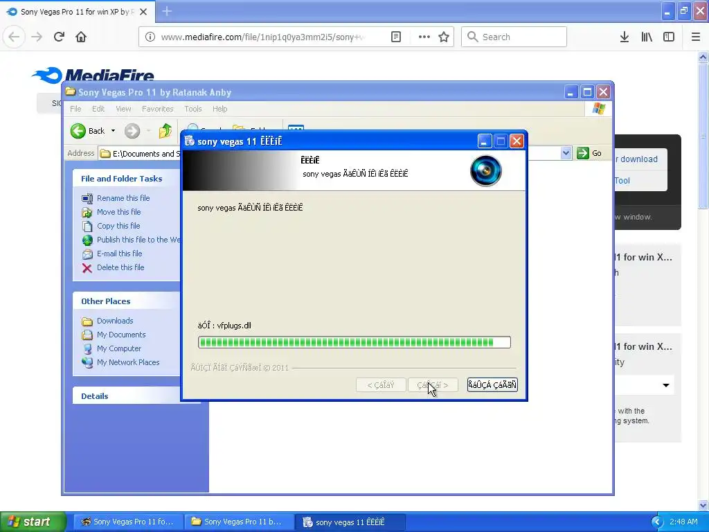The width and height of the screenshot is (709, 532).
Task: Close the Sony Vegas Pro 11 browser tab
Action: click(x=143, y=12)
